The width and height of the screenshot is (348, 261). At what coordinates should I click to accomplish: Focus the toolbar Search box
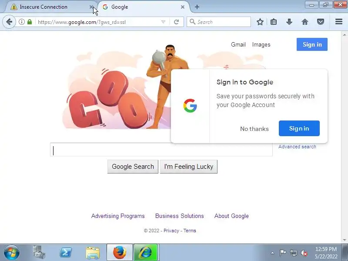click(219, 22)
